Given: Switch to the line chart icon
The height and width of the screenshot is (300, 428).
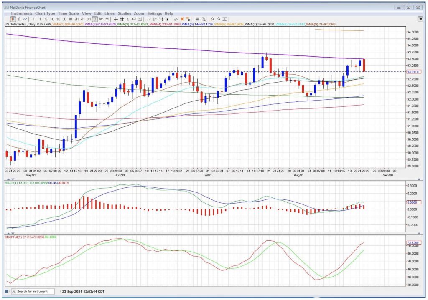Looking at the screenshot, I should (x=25, y=19).
